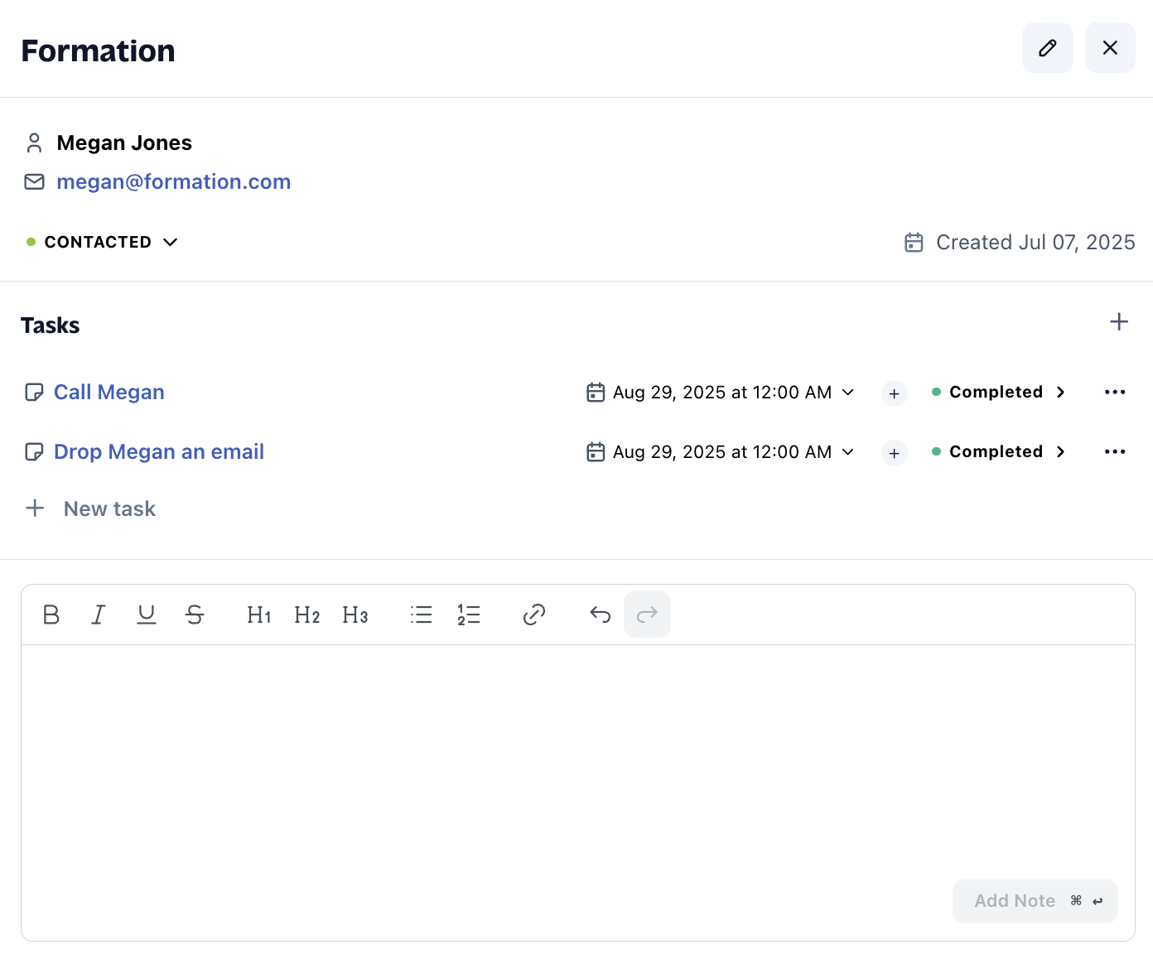Click the note icon beside Drop Megan an email
Screen dimensions: 1153x969
(34, 452)
